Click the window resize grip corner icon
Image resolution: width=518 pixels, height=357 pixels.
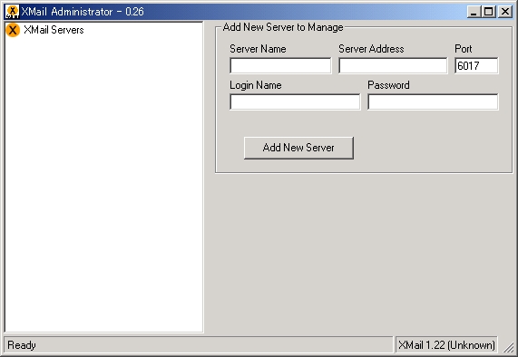(508, 346)
